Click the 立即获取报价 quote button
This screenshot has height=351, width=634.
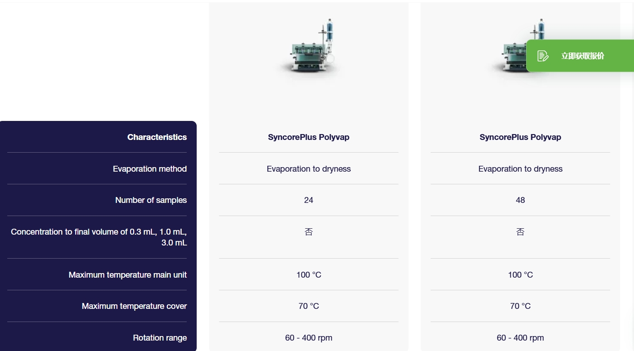tap(582, 56)
